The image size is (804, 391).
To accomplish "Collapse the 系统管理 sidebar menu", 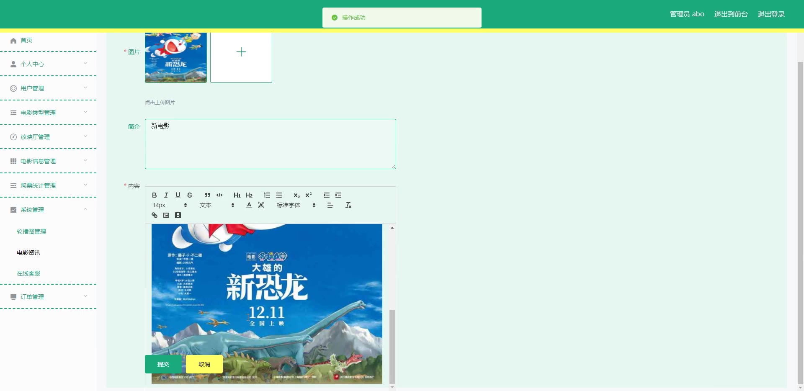I will point(48,210).
